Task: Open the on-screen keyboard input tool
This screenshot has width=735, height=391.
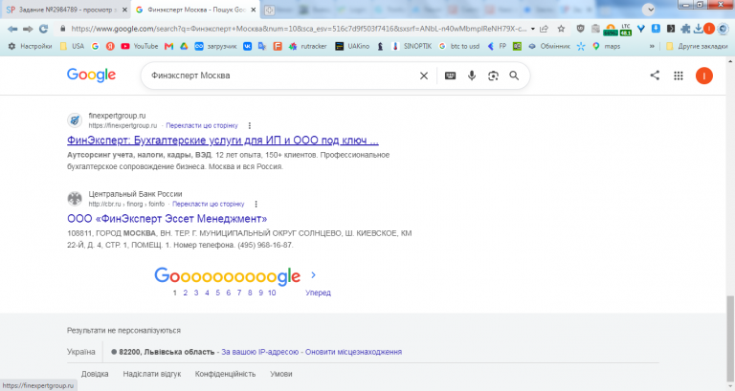Action: [x=450, y=76]
